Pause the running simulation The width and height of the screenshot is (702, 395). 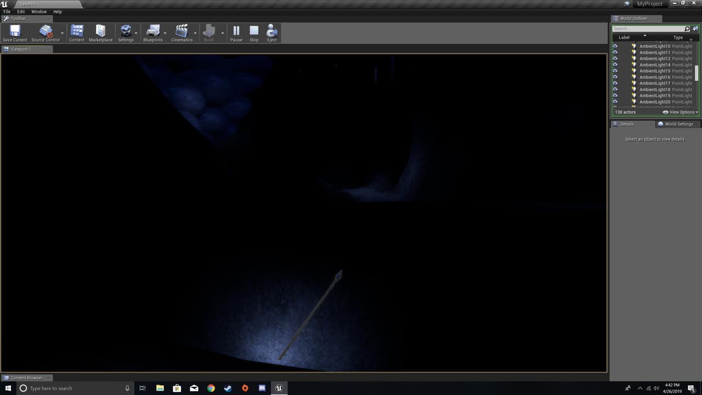pos(236,31)
